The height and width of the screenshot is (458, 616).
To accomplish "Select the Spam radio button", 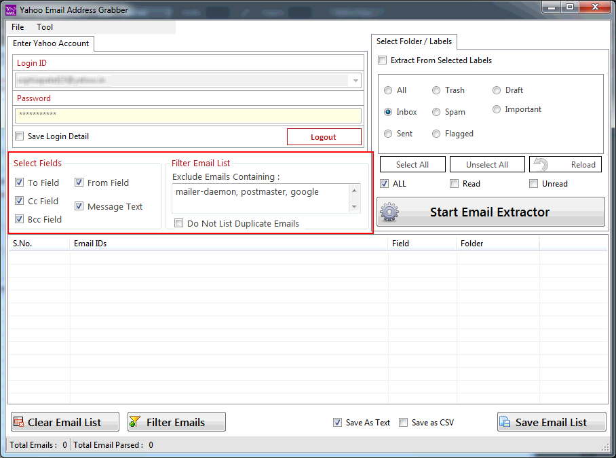I will [x=436, y=112].
